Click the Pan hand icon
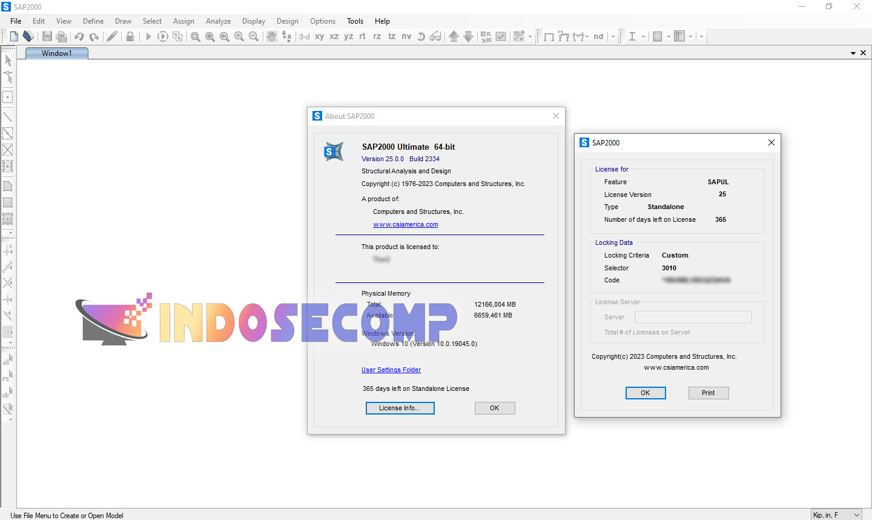 (271, 36)
